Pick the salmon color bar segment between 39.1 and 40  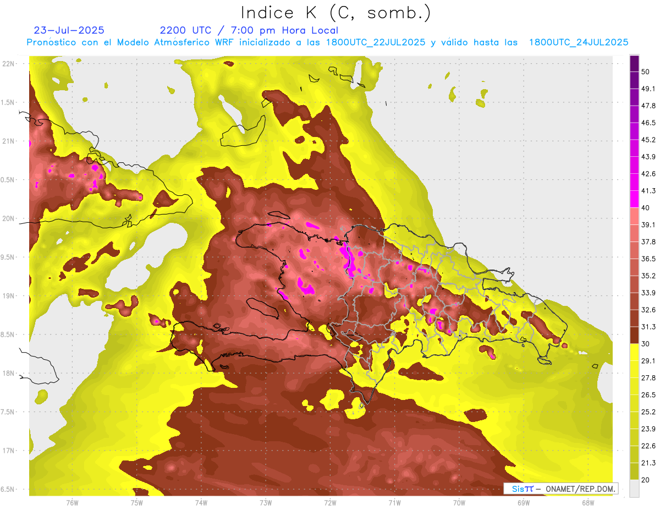pyautogui.click(x=634, y=216)
